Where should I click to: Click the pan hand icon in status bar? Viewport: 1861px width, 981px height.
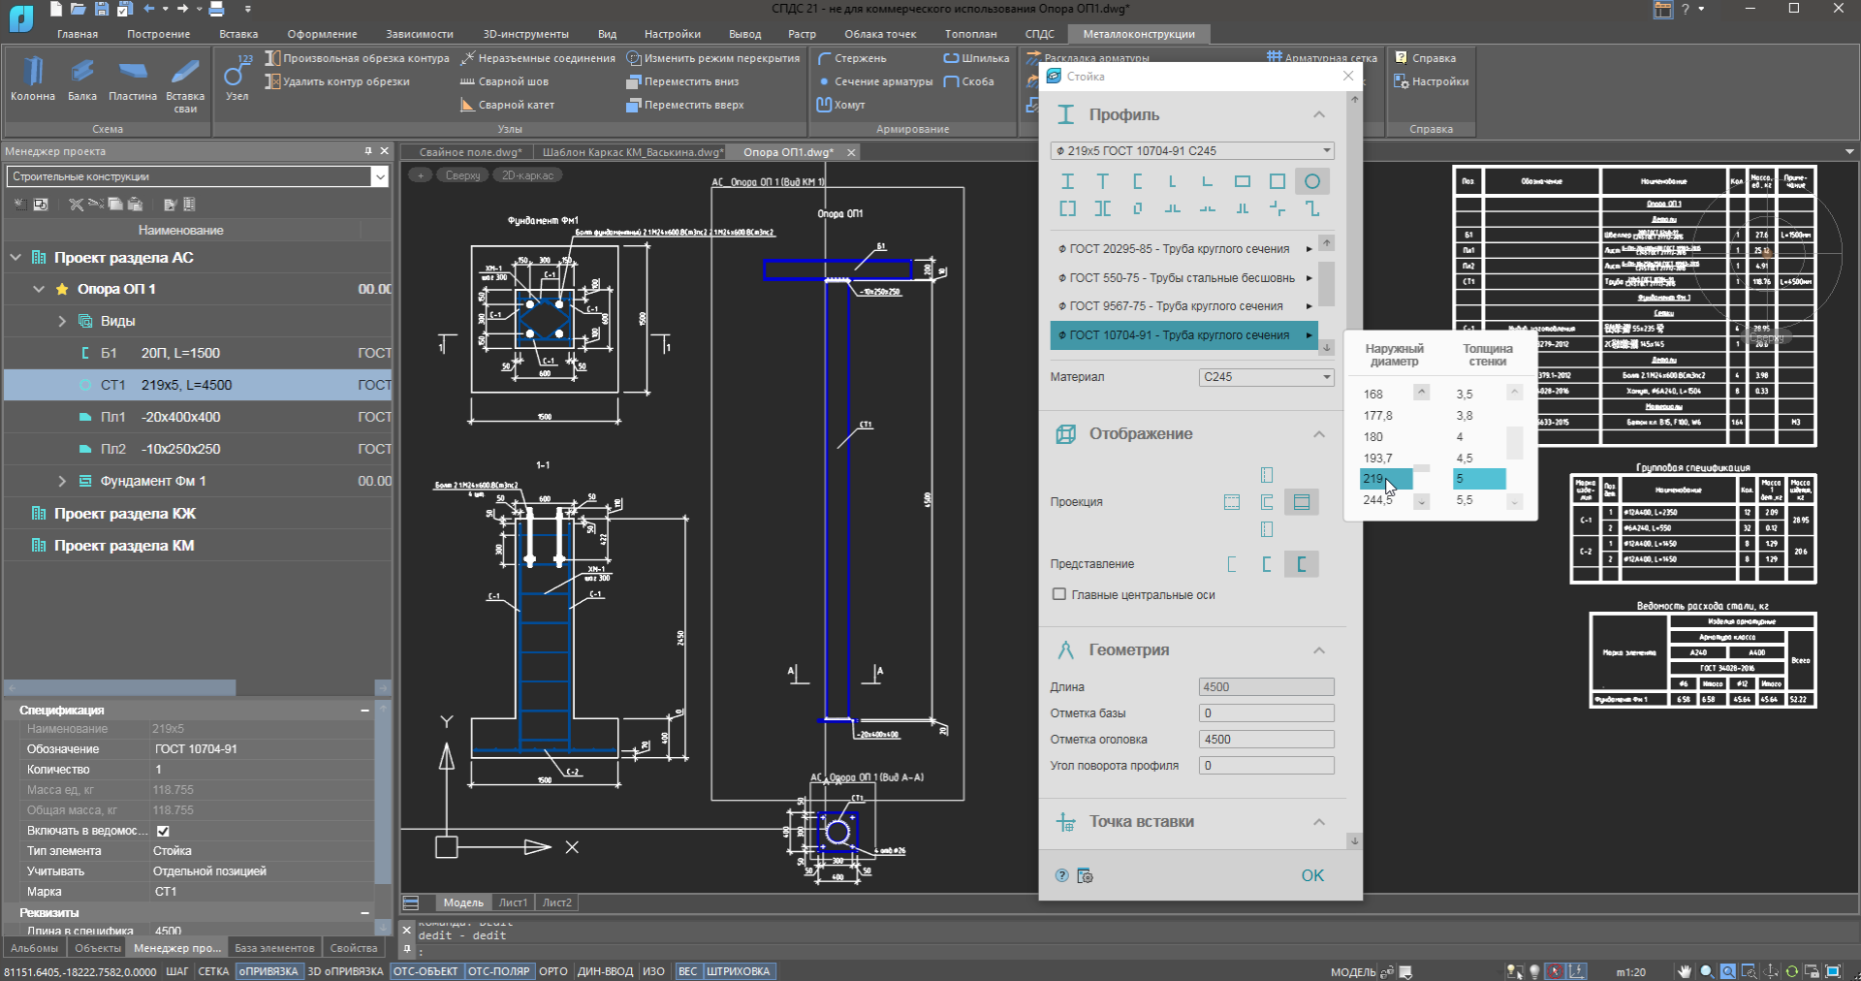tap(1685, 971)
